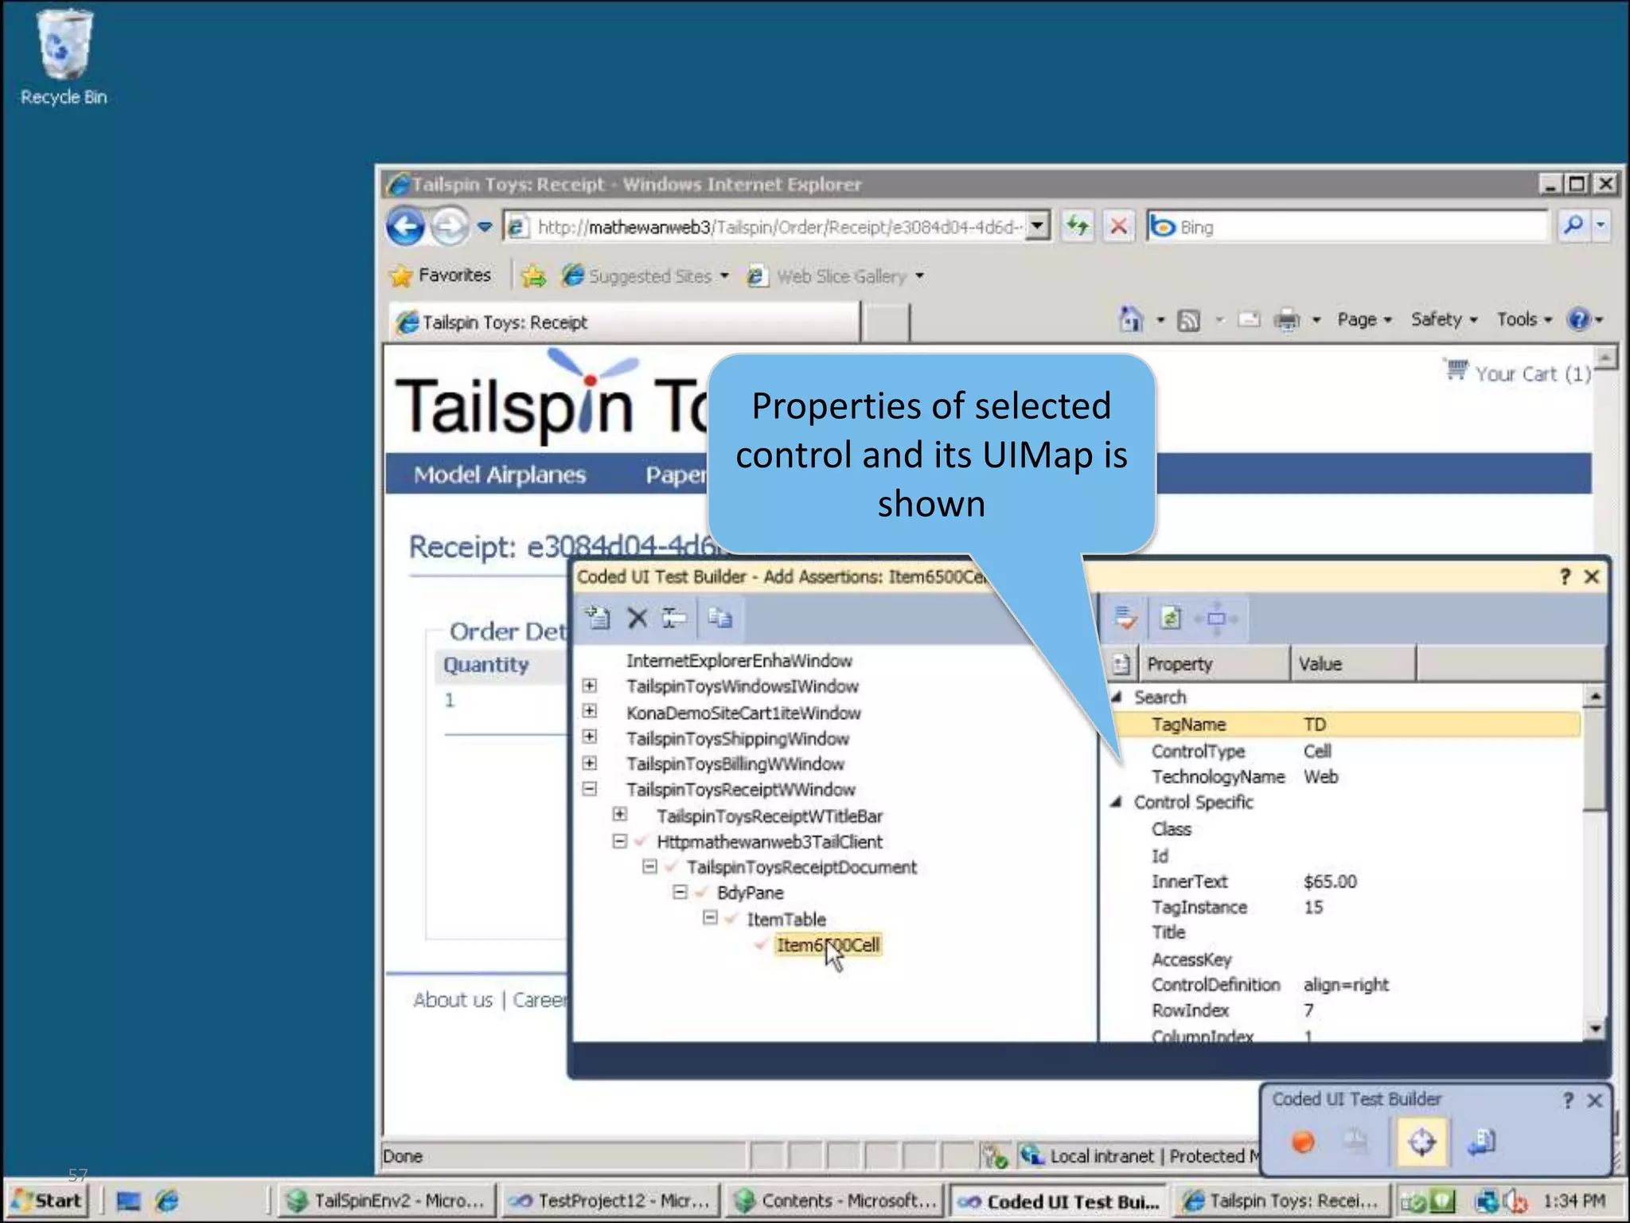Collapse the TailspinToysReceiptWWindow node

coord(589,788)
